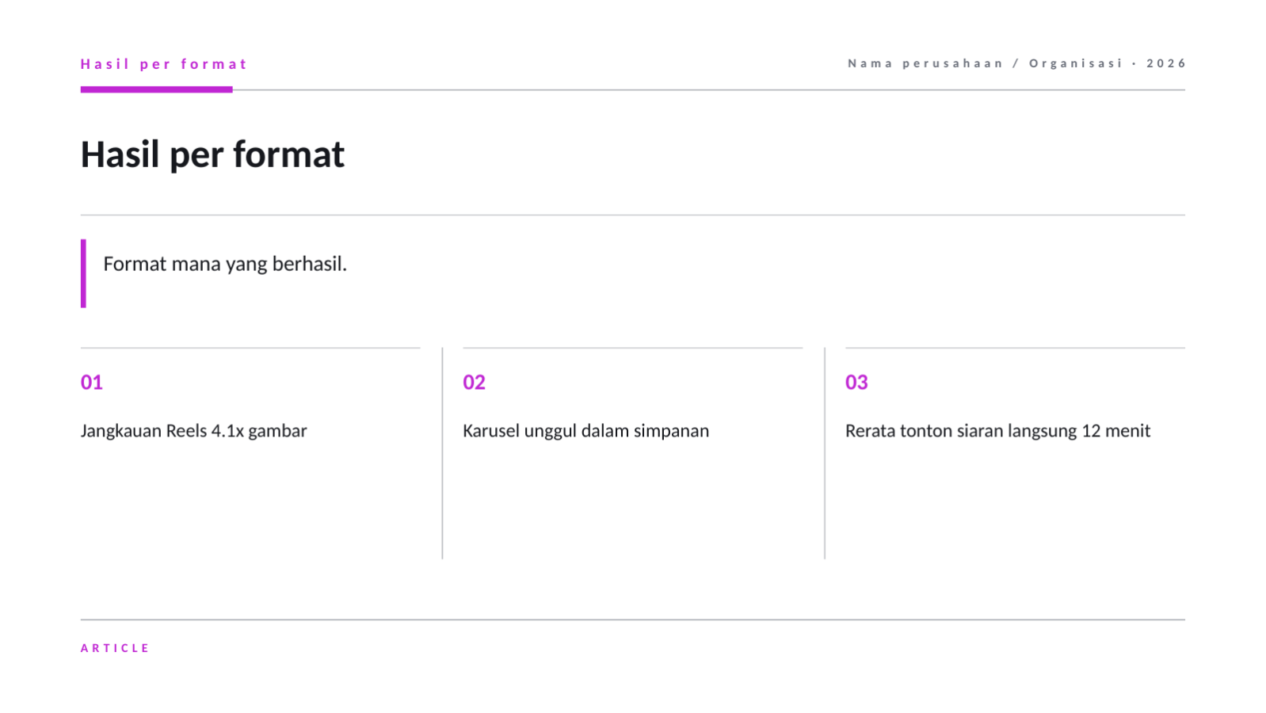The height and width of the screenshot is (713, 1266).
Task: Click the top rule above column 03
Action: 1015,348
